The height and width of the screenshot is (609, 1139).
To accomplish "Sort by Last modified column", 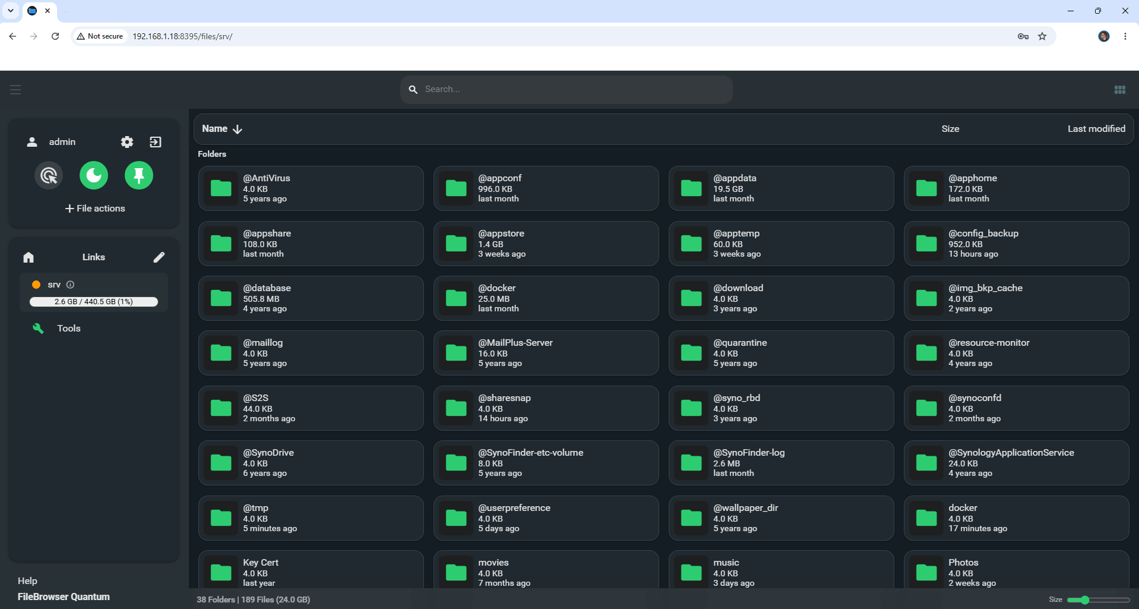I will pyautogui.click(x=1096, y=129).
